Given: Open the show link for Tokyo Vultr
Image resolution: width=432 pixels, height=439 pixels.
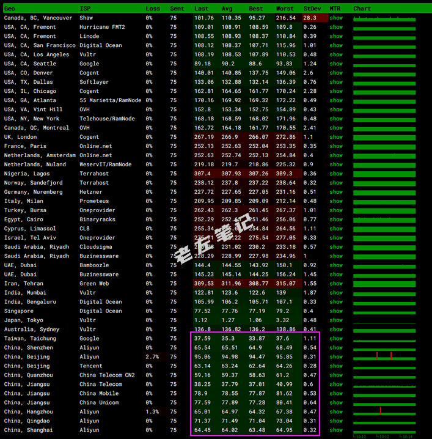Looking at the screenshot, I should coord(336,320).
